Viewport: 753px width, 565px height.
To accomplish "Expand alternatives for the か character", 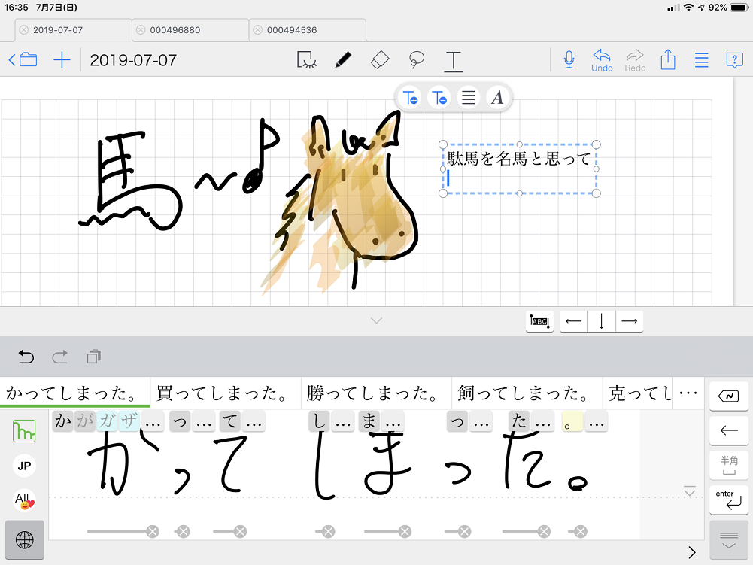I will [153, 422].
